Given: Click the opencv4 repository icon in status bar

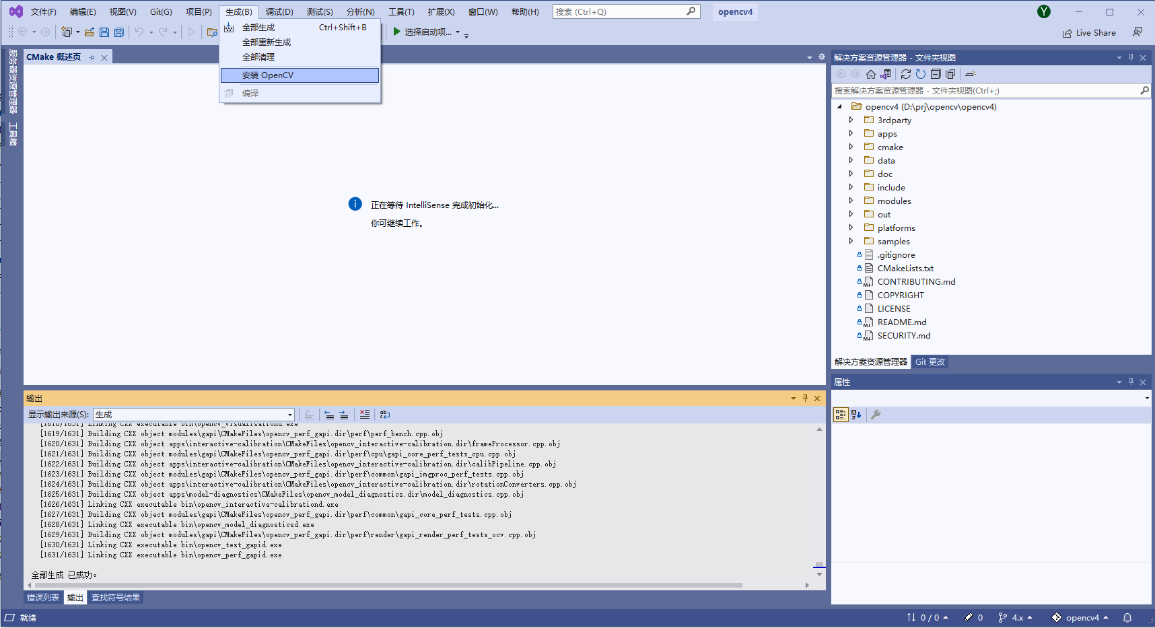Looking at the screenshot, I should [x=1055, y=617].
